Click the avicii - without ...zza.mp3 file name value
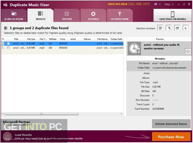This screenshot has width=193, height=143. 165,63
